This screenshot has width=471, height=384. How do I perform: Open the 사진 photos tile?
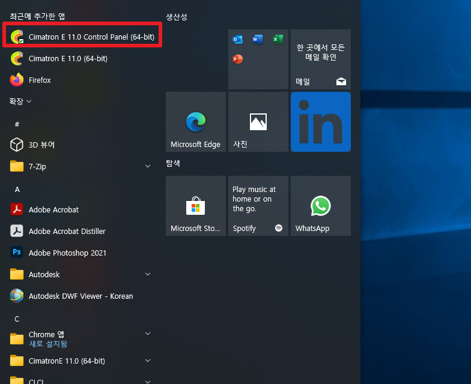tap(258, 122)
